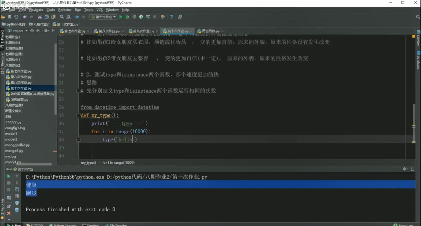The image size is (421, 226).
Task: Click the Synchronize toolbar icon
Action: click(x=16, y=17)
